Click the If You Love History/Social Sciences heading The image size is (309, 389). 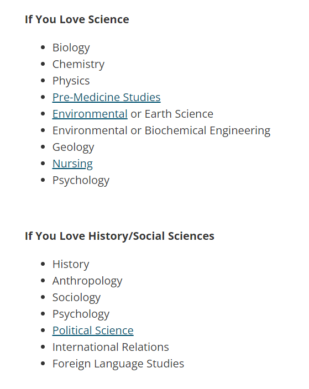pos(119,236)
